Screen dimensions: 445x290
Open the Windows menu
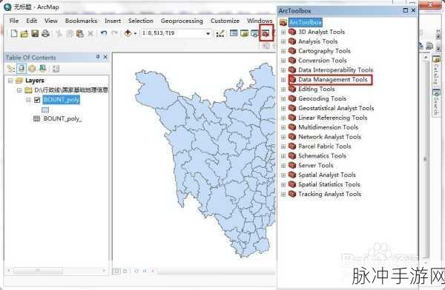point(260,21)
